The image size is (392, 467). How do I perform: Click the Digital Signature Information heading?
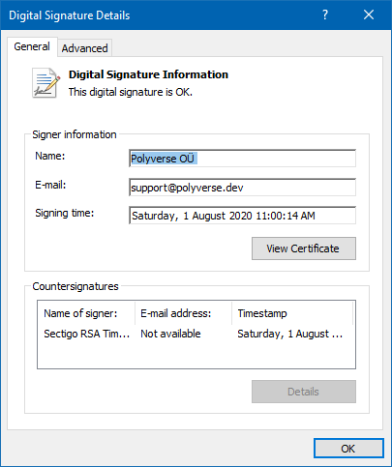(x=148, y=74)
